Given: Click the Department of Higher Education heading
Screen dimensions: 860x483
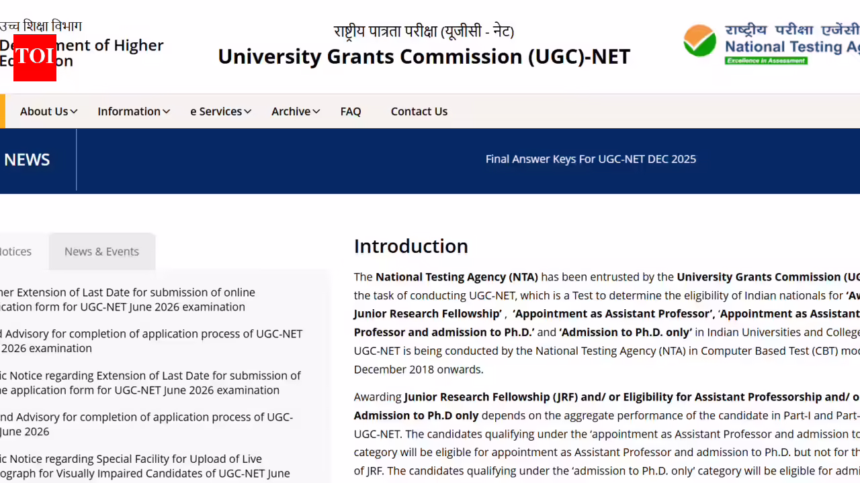Looking at the screenshot, I should pyautogui.click(x=82, y=53).
